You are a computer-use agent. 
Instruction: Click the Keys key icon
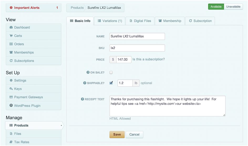pyautogui.click(x=11, y=89)
